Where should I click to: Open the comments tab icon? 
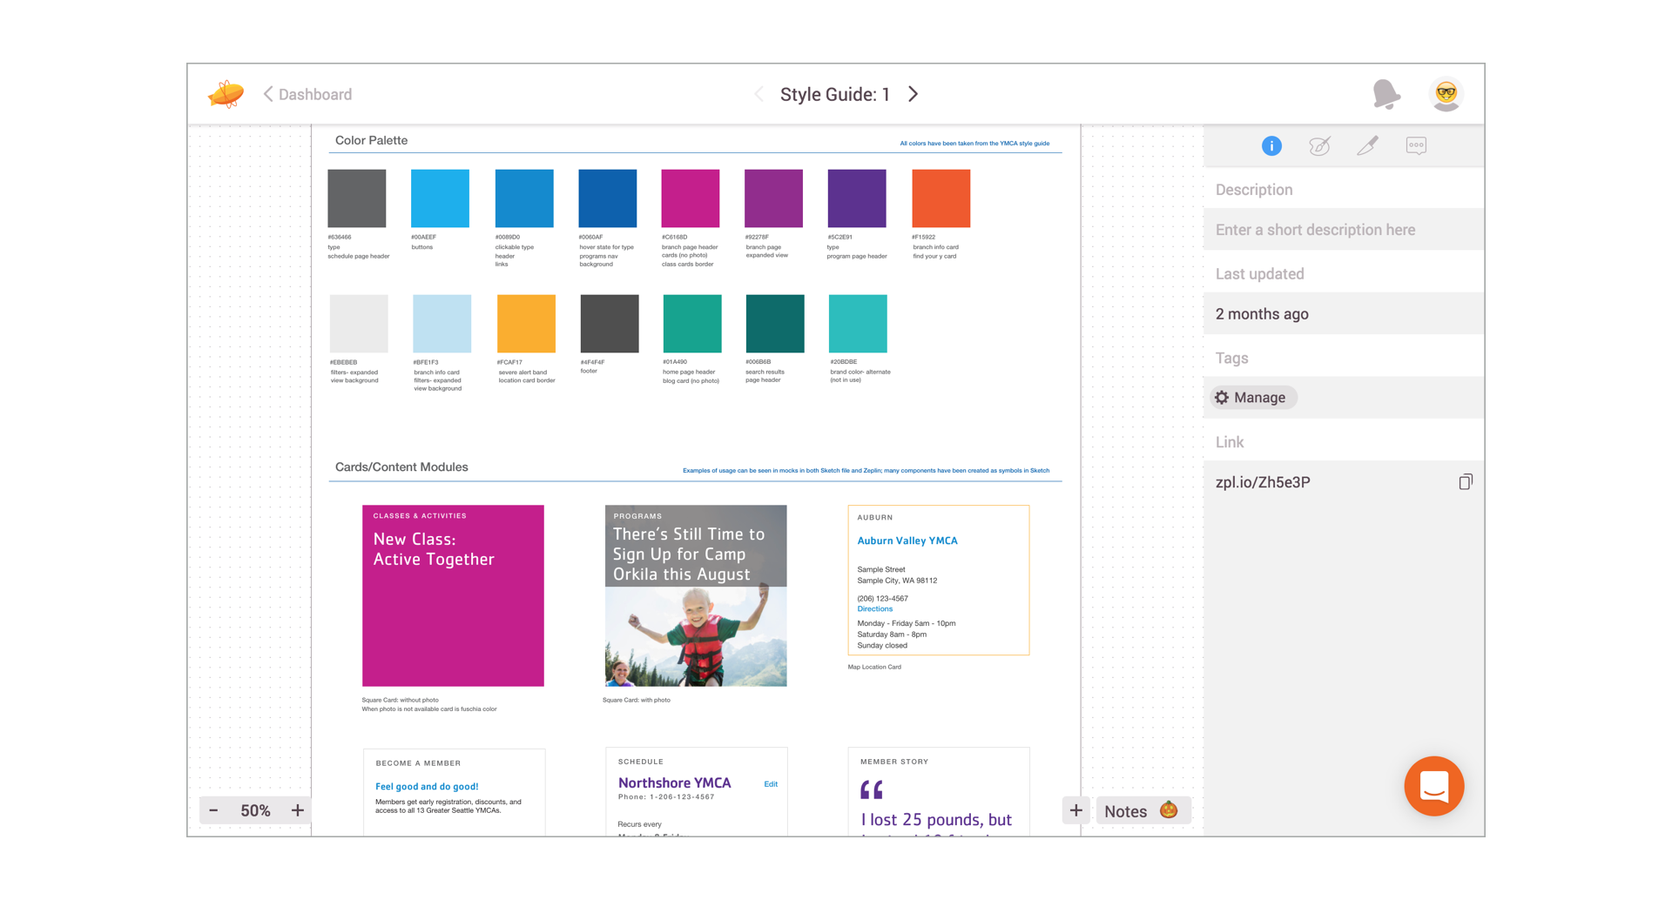pyautogui.click(x=1416, y=146)
